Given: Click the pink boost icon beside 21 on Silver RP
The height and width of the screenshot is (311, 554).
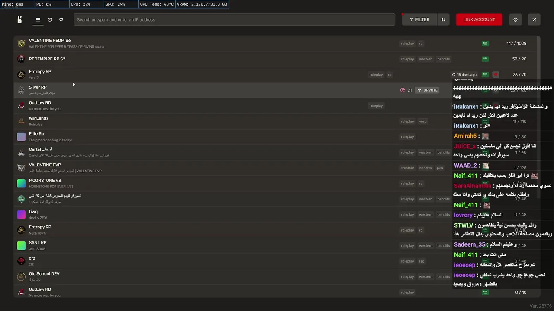Looking at the screenshot, I should [403, 90].
